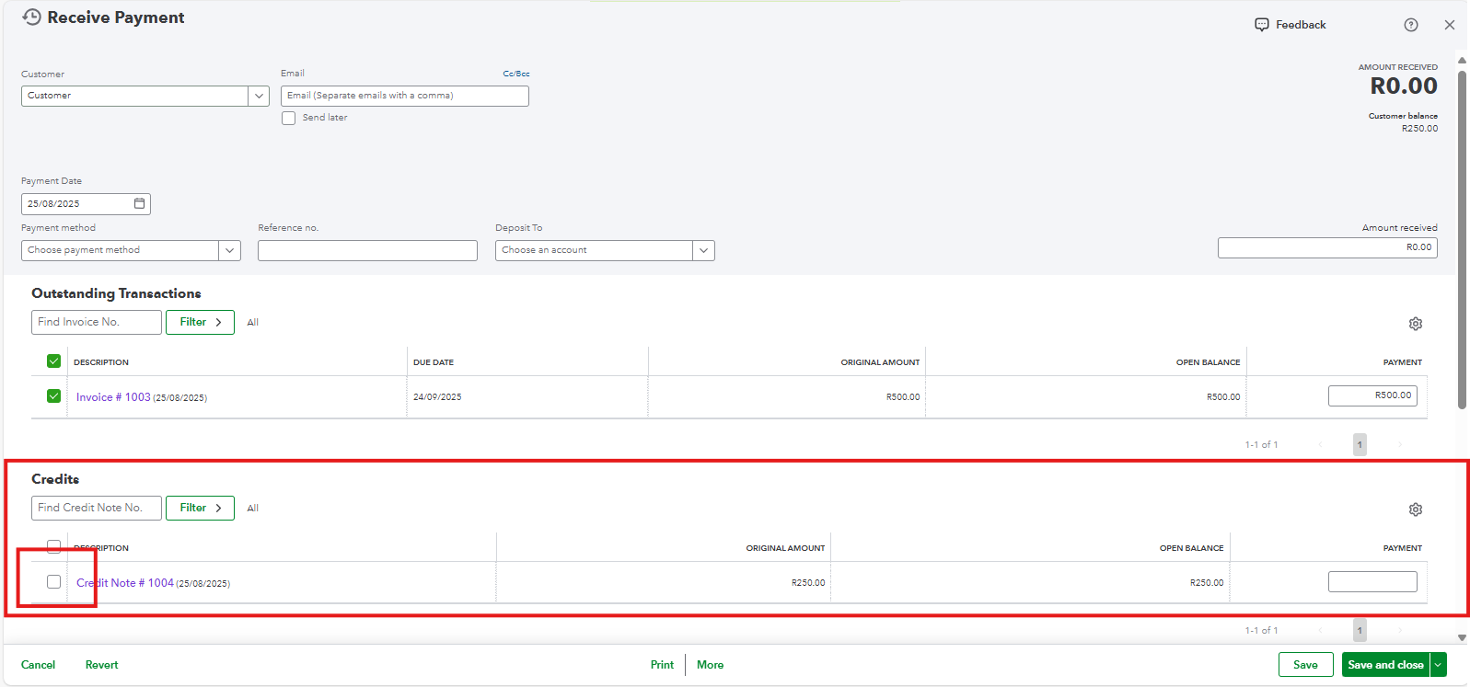Open the Feedback speech bubble icon
This screenshot has width=1470, height=687.
click(1262, 25)
